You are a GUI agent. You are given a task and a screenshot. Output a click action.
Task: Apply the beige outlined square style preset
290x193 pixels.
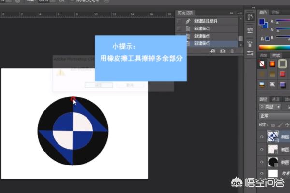coord(282,64)
